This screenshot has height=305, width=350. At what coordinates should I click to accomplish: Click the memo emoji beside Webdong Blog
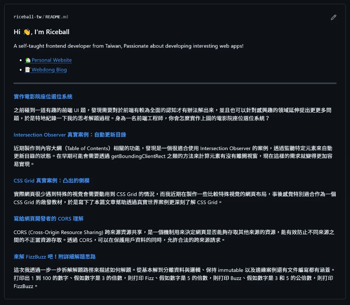pos(28,70)
